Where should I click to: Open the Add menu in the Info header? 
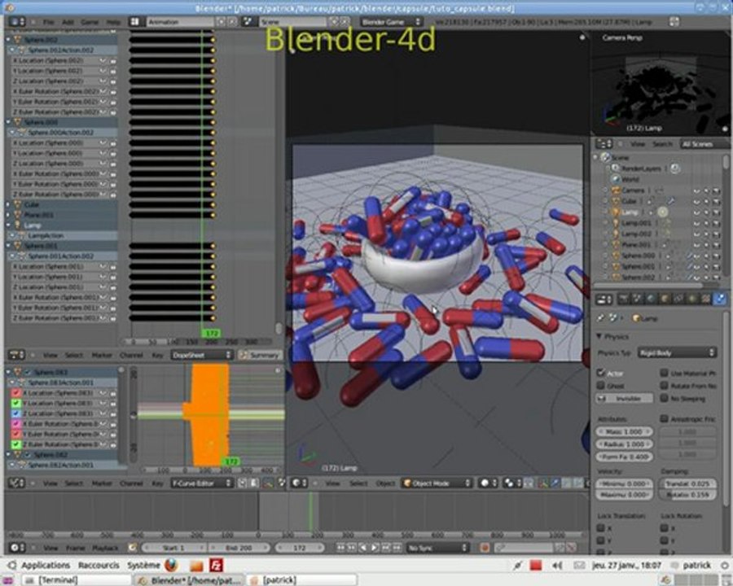click(68, 22)
